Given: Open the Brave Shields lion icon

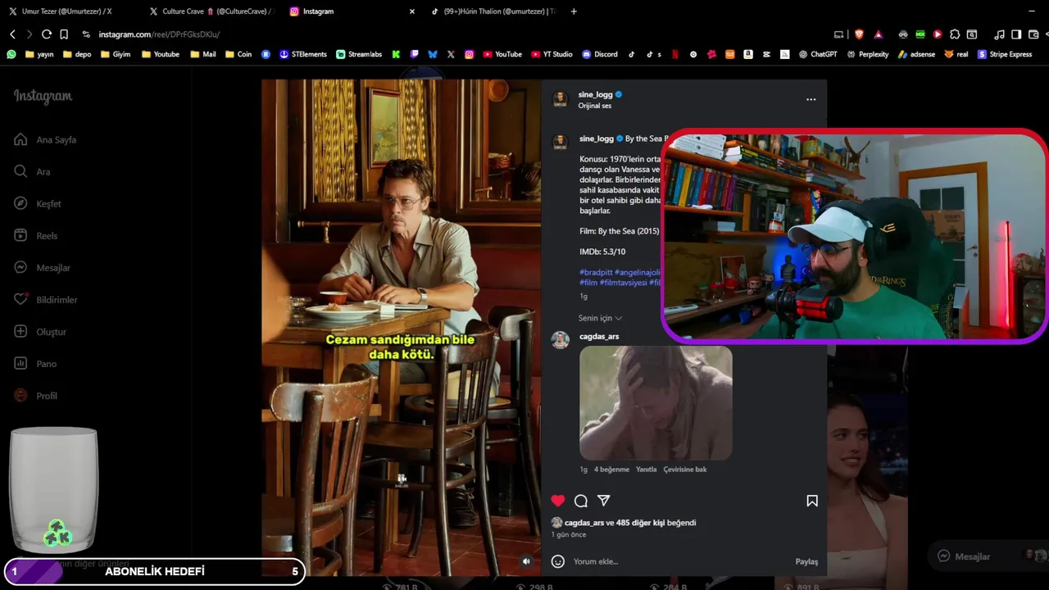Looking at the screenshot, I should [859, 34].
